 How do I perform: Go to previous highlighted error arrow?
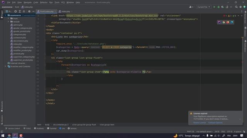[239, 16]
